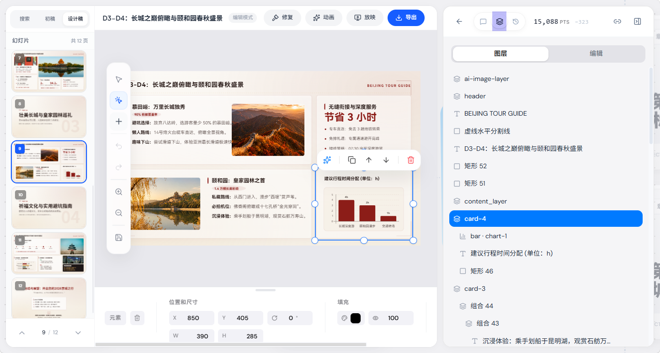Select slide 11 thumbnail
Image resolution: width=660 pixels, height=353 pixels.
(49, 253)
